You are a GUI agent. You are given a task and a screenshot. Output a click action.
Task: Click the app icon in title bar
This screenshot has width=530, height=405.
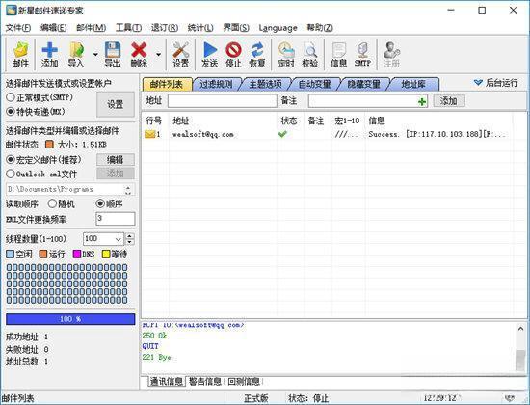point(12,11)
